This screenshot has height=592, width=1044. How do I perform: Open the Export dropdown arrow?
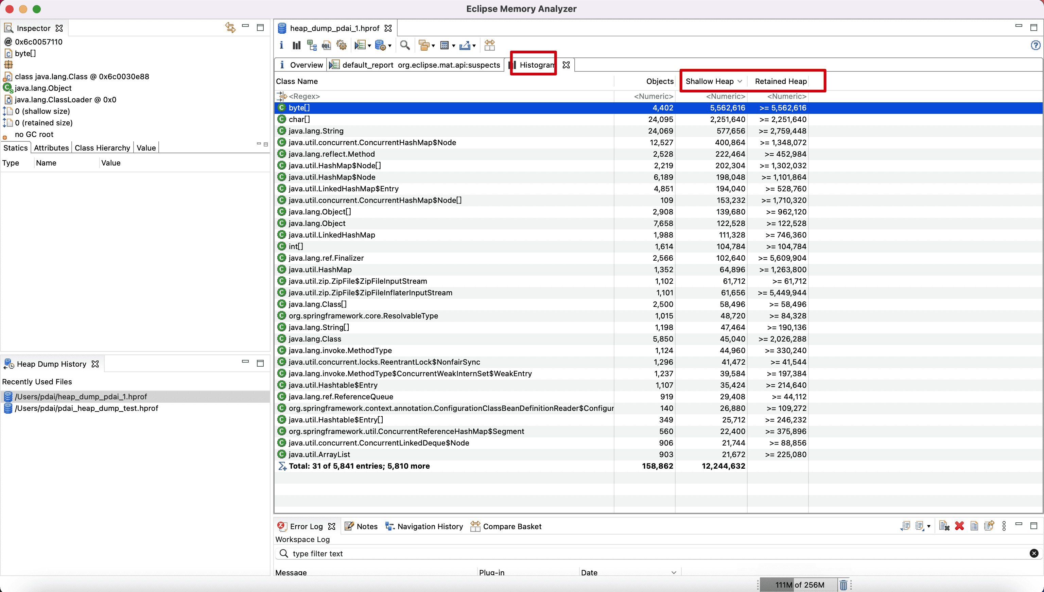(474, 46)
